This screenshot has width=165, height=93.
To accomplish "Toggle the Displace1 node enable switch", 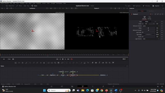I will coord(131,14).
